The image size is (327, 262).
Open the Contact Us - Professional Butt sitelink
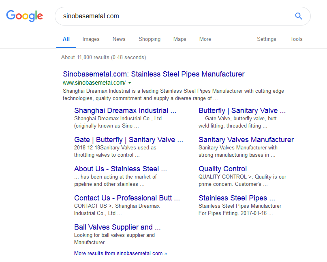[127, 198]
